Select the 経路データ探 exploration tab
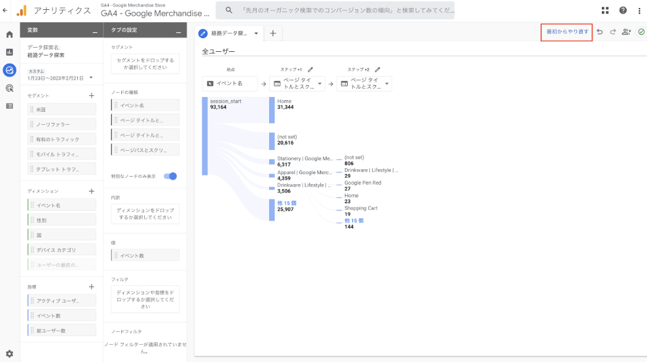 point(229,33)
